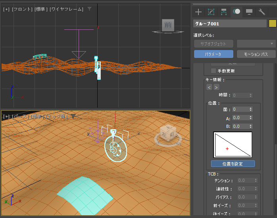Click the A: value field
277x218 pixels.
pos(240,118)
